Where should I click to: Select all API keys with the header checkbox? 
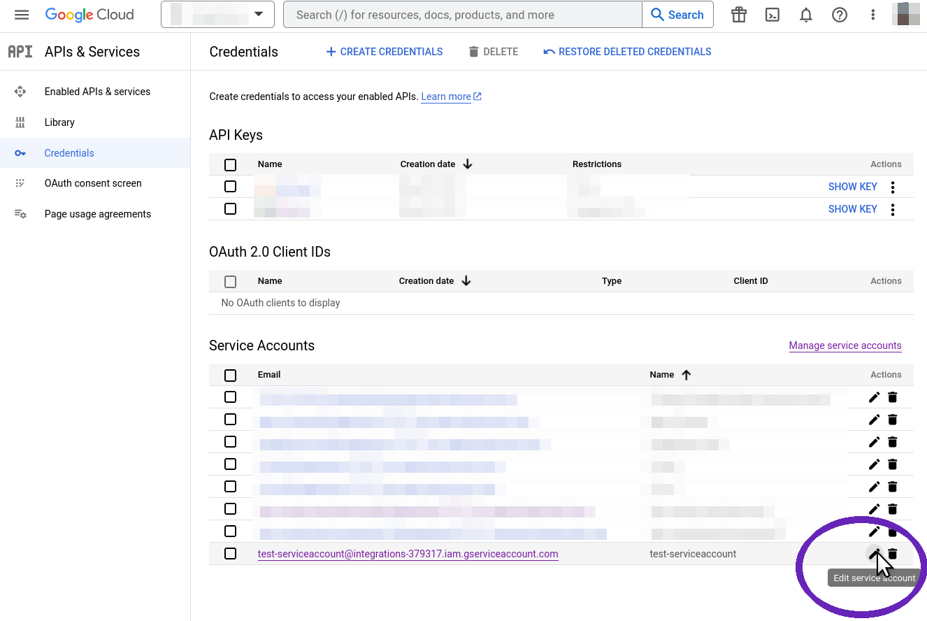click(x=230, y=164)
